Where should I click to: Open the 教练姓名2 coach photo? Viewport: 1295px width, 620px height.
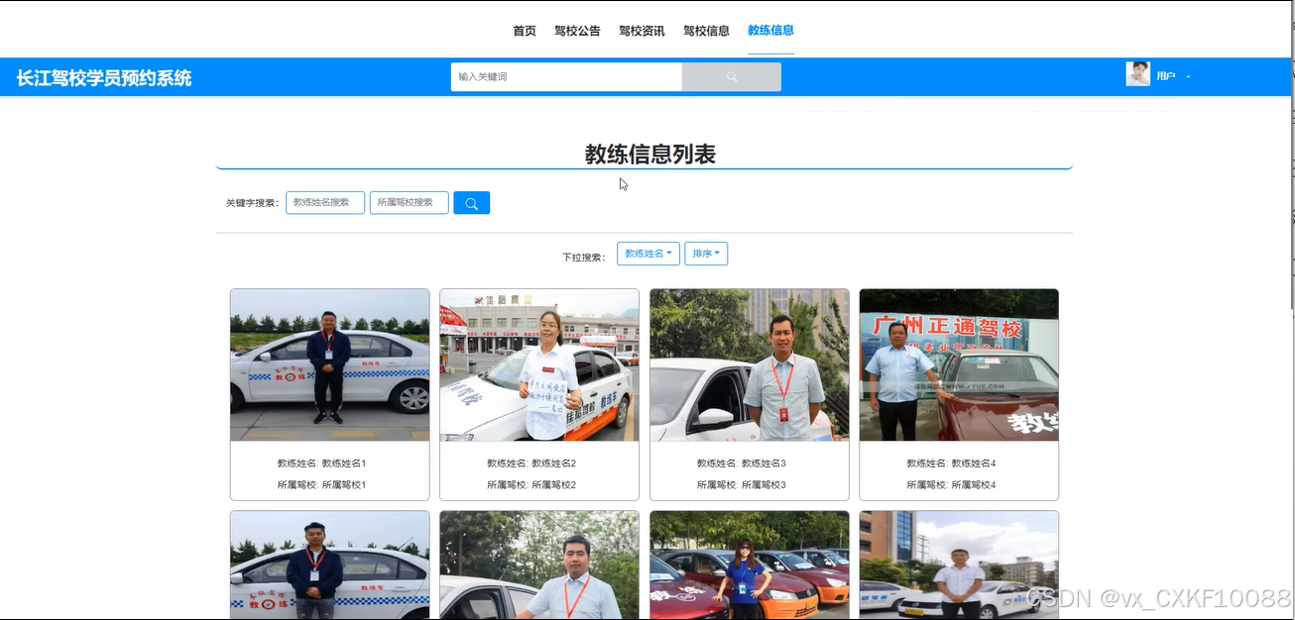pos(539,365)
